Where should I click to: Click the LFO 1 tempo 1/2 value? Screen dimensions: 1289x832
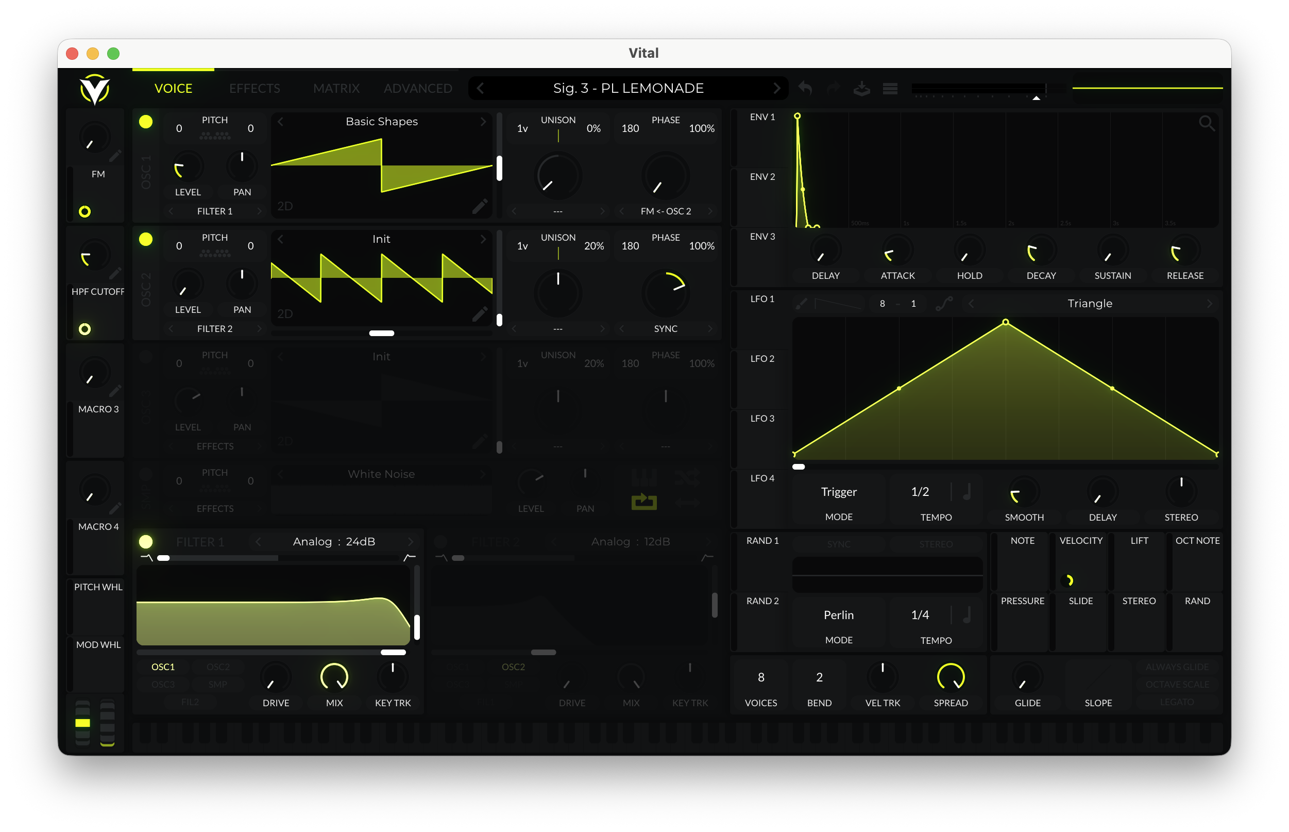coord(920,492)
